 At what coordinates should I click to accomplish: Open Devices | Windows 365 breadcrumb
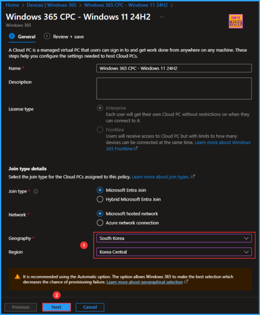[52, 5]
